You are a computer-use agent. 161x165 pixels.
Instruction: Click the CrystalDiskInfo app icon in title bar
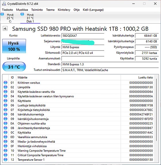point(4,4)
